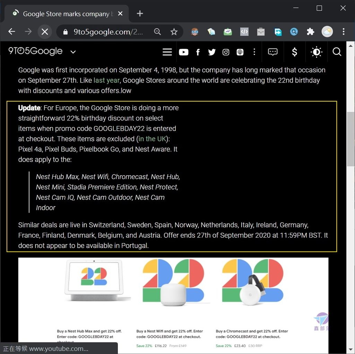Click the bold 'Update' word
Viewport: 355px width, 354px height.
click(x=29, y=108)
